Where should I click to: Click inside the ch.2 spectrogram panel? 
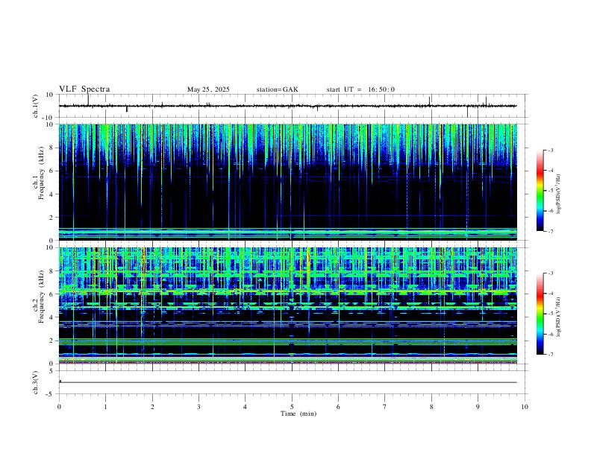click(x=287, y=305)
